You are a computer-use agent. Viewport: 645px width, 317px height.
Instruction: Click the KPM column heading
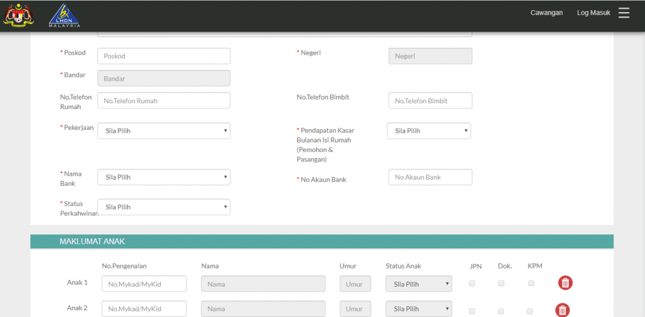(x=535, y=266)
